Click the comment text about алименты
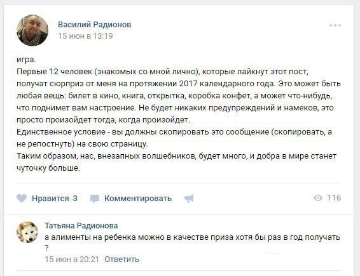The width and height of the screenshot is (360, 276). pyautogui.click(x=192, y=242)
